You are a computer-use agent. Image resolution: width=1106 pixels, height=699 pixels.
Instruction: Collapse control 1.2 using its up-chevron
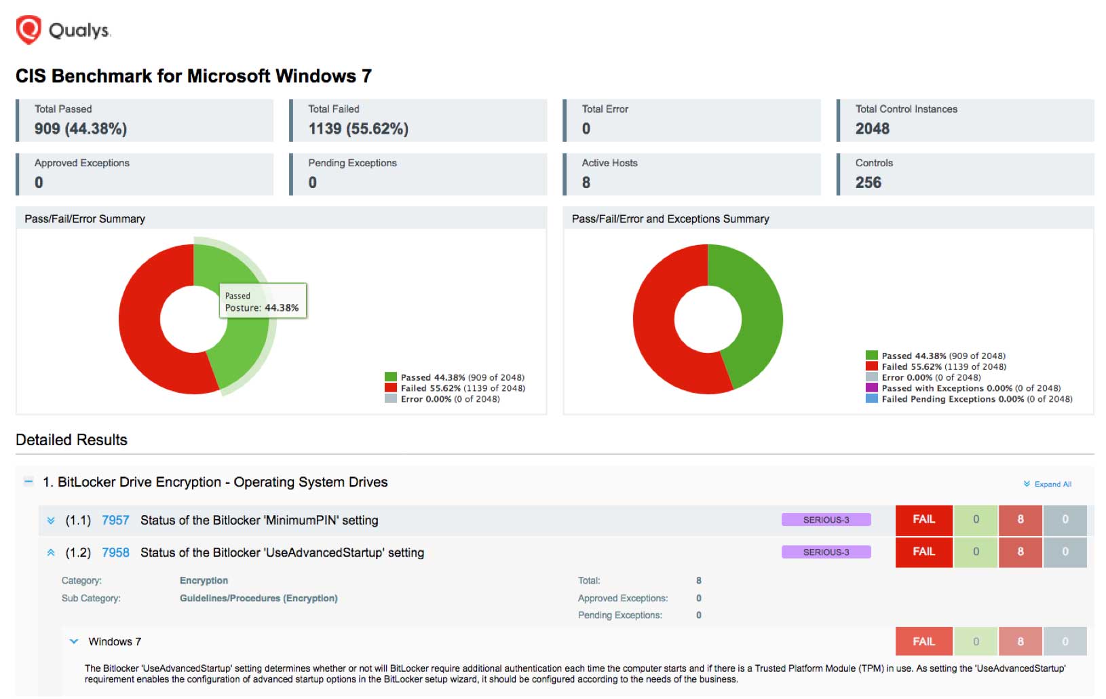tap(50, 552)
